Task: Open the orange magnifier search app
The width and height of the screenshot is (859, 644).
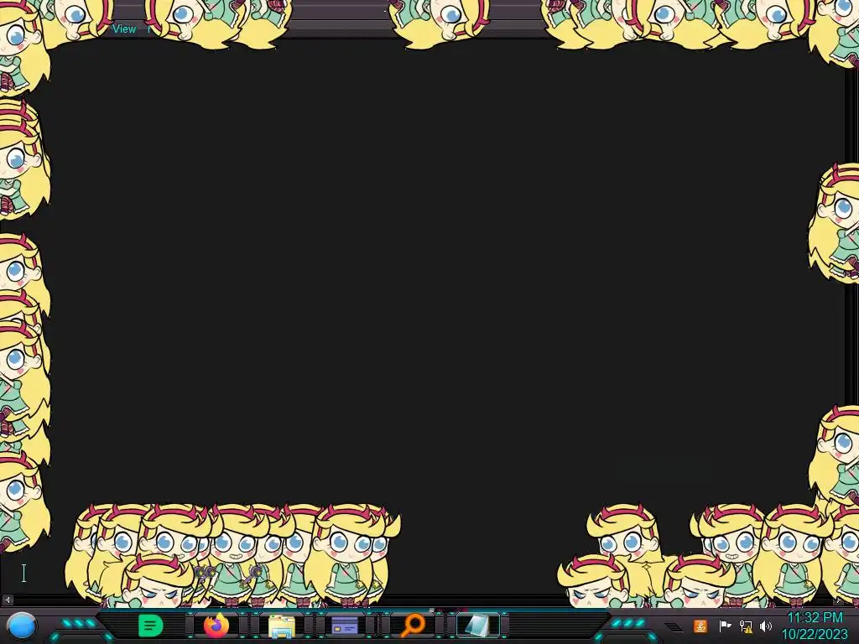Action: (x=413, y=626)
